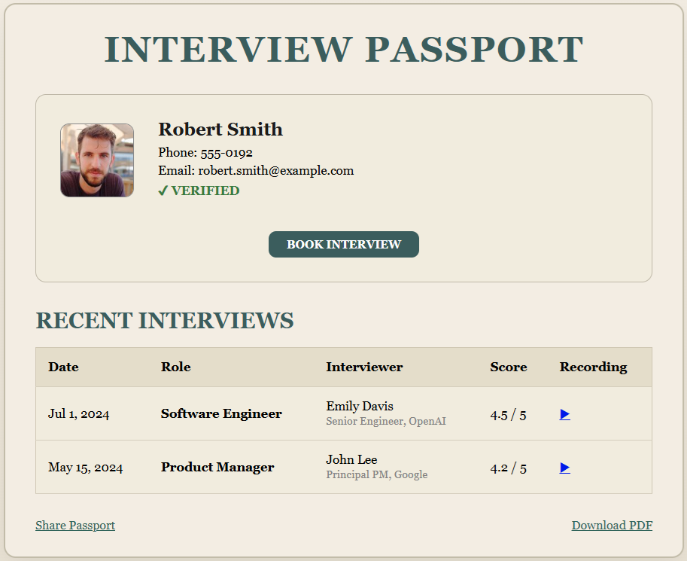Click the Download PDF link
Image resolution: width=687 pixels, height=561 pixels.
click(611, 526)
